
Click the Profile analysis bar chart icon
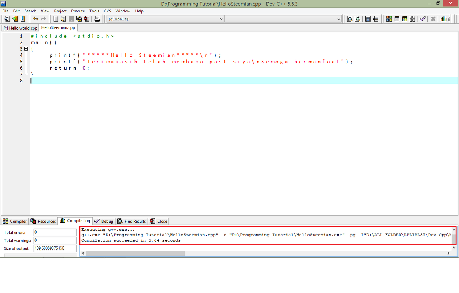coord(444,19)
